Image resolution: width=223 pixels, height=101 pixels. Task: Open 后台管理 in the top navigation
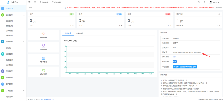tap(56, 2)
